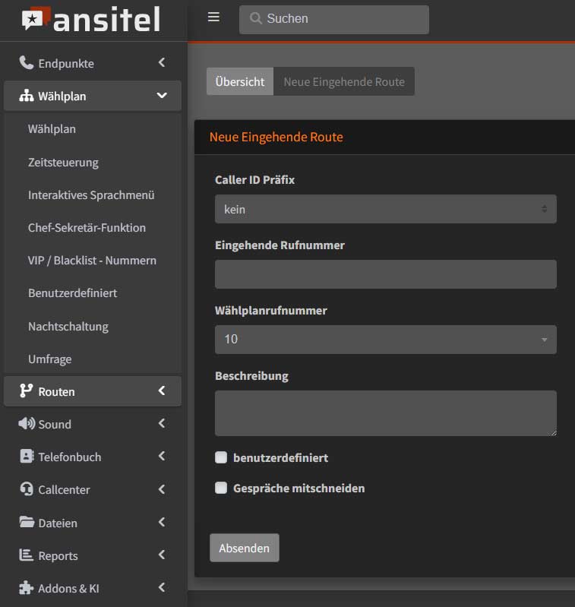Expand the Addons & KI chevron
575x607 pixels.
point(162,588)
